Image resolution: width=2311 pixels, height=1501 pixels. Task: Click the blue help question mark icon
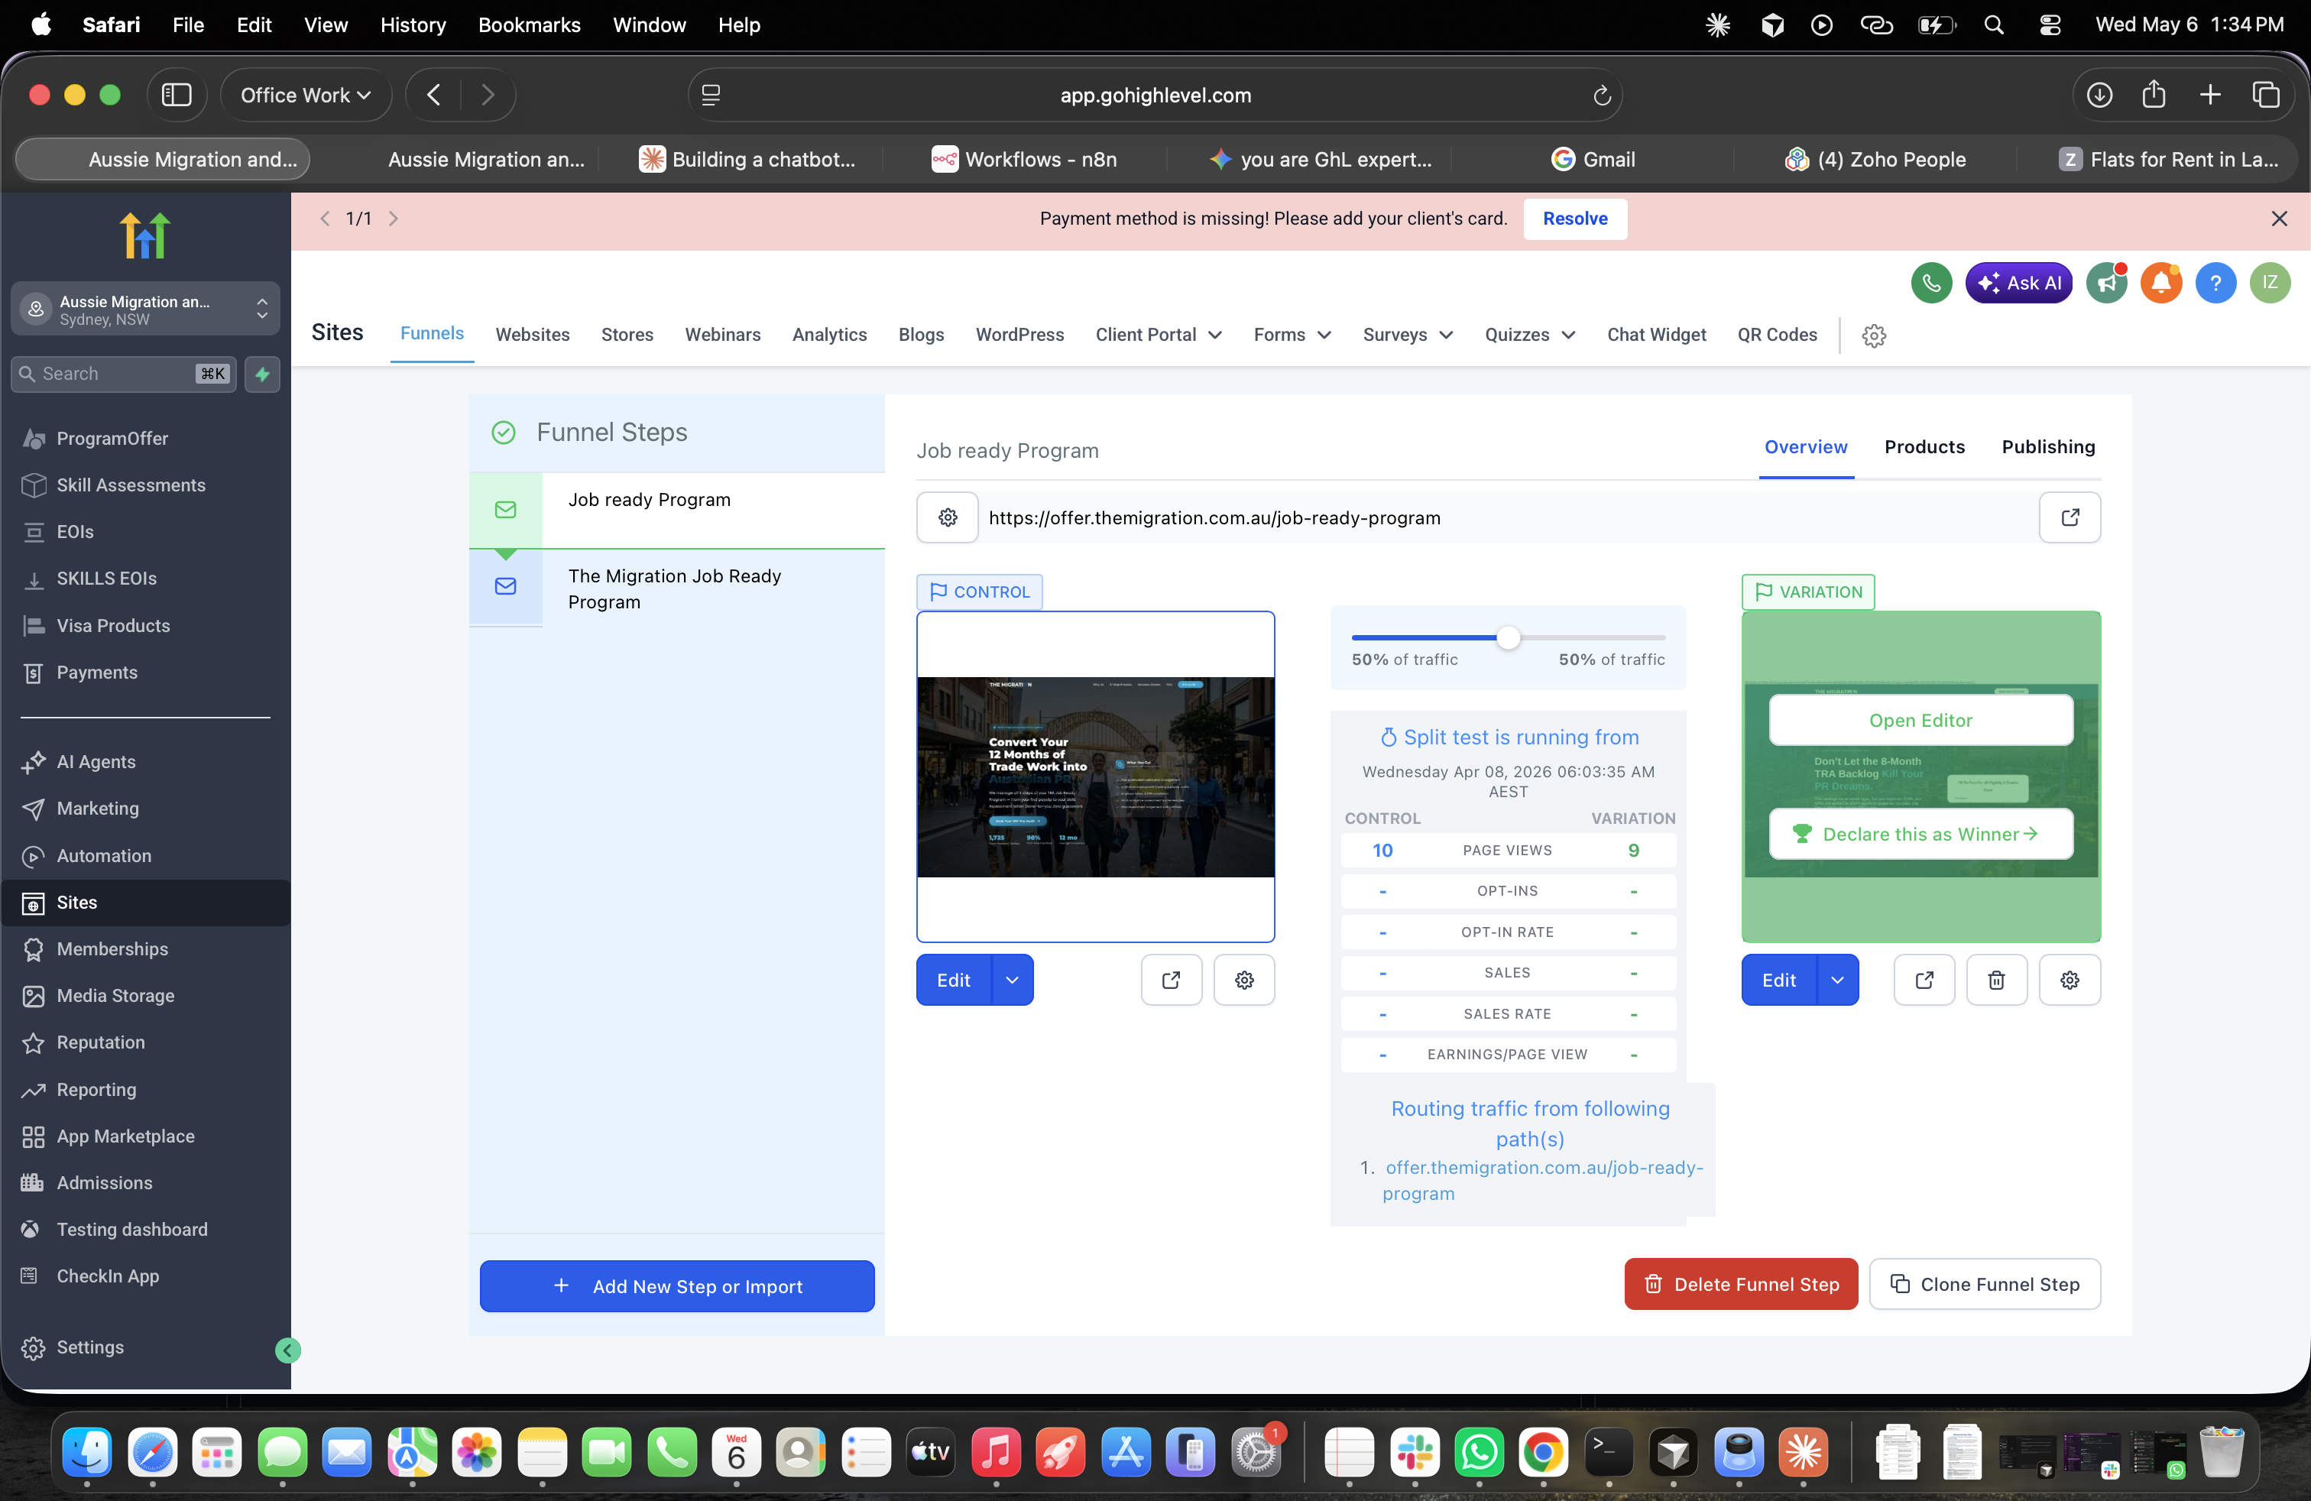pos(2215,283)
